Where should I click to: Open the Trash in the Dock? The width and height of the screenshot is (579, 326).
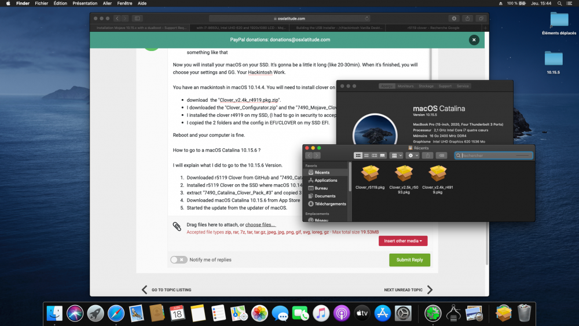524,313
